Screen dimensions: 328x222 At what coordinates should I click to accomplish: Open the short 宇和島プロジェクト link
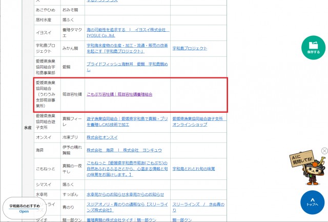click(190, 48)
